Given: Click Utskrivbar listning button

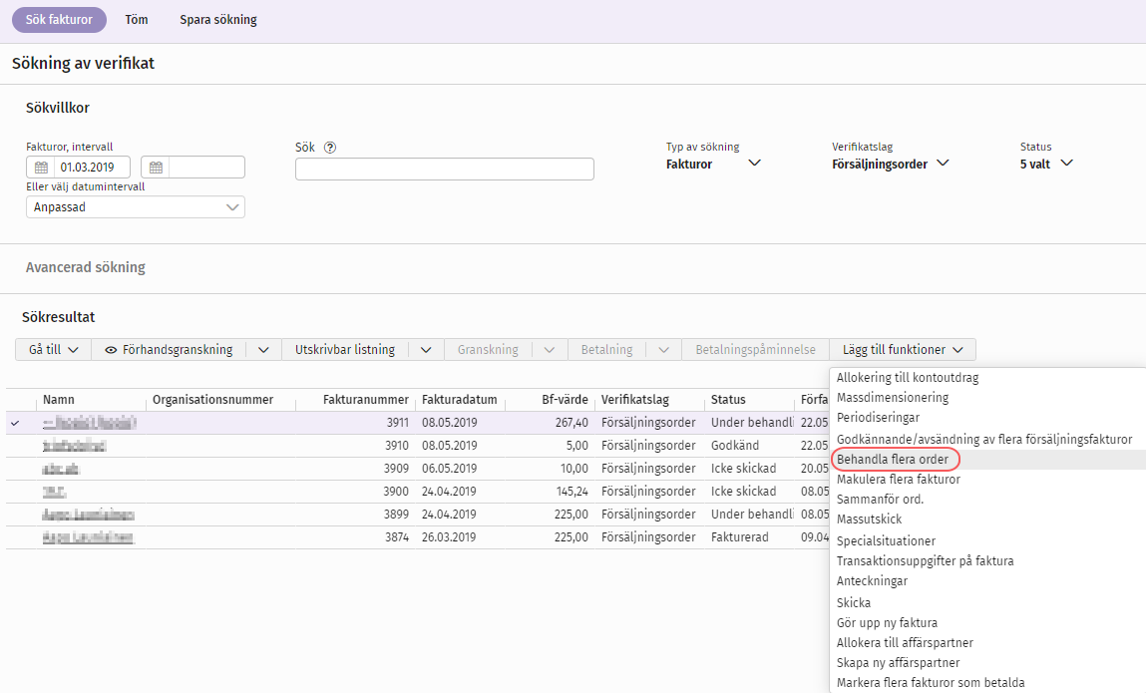Looking at the screenshot, I should (x=345, y=349).
